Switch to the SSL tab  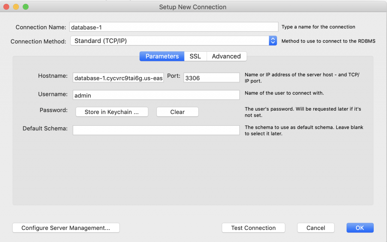(x=195, y=56)
